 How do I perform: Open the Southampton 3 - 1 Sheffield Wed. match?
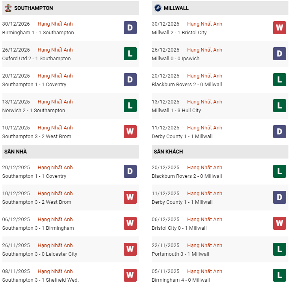click(41, 280)
